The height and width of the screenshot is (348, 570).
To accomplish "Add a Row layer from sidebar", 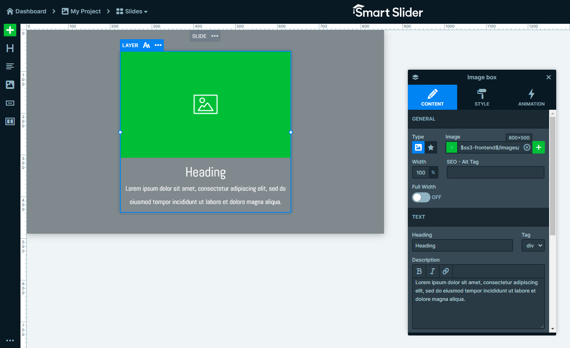I will tap(10, 121).
